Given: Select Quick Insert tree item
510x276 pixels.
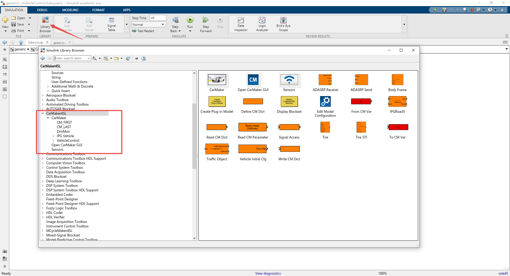Looking at the screenshot, I should pyautogui.click(x=61, y=91).
